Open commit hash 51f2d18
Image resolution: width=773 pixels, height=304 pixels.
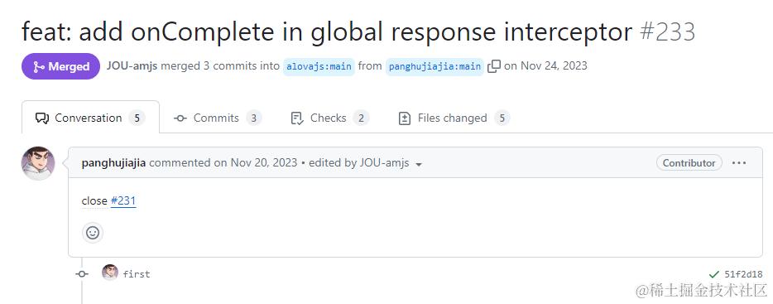point(743,274)
